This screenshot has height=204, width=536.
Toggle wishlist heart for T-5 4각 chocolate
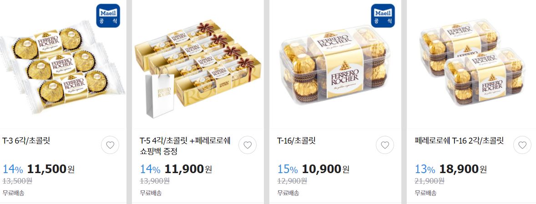click(248, 145)
